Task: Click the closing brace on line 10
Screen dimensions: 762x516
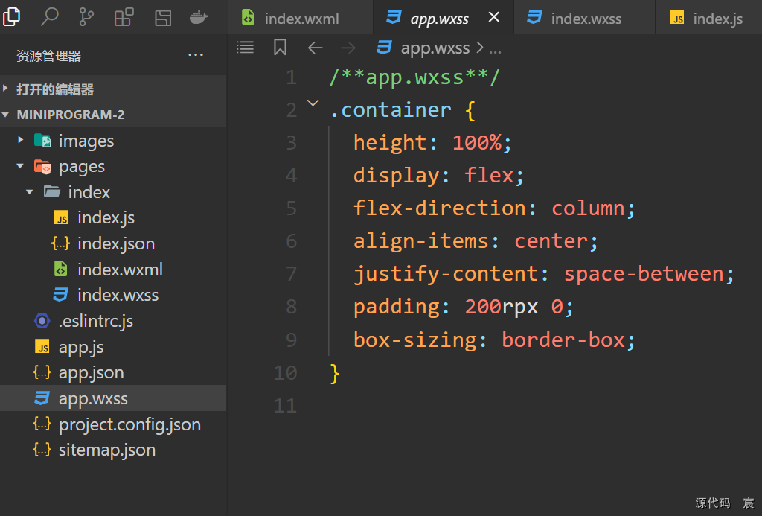Action: [x=334, y=374]
